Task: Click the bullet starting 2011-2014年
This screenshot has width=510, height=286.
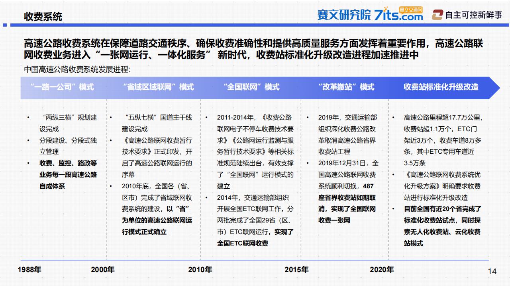Action: 255,152
